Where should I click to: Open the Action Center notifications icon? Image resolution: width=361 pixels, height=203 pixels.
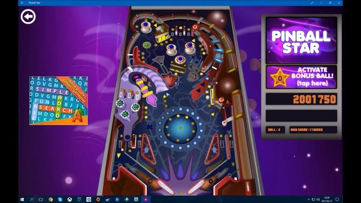(337, 199)
